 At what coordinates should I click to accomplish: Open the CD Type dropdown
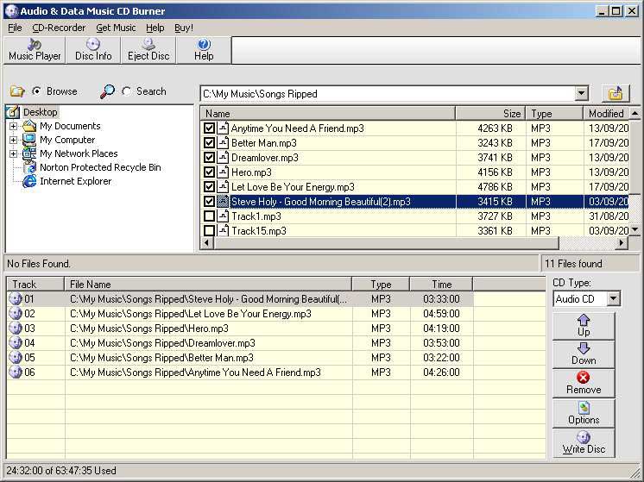tap(613, 299)
